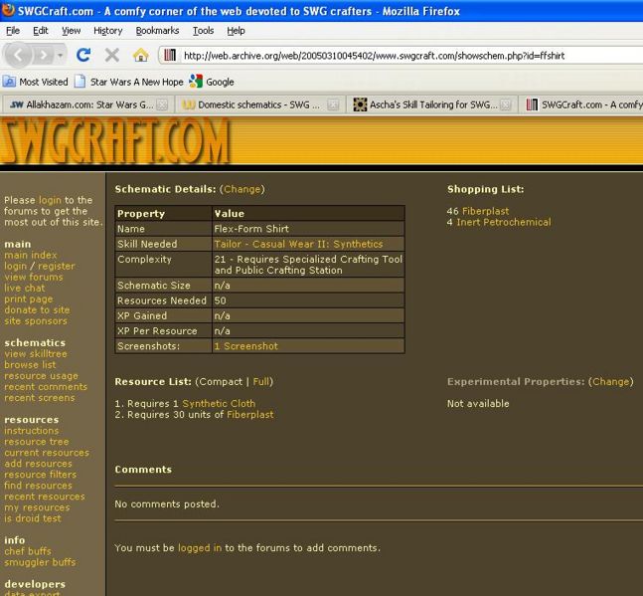The image size is (643, 596).
Task: Open the view skilltree sidebar link
Action: tap(36, 354)
